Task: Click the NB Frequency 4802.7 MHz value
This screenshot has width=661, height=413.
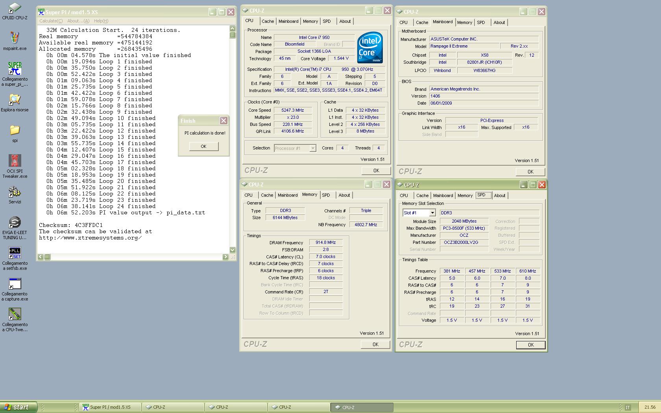Action: (x=366, y=225)
